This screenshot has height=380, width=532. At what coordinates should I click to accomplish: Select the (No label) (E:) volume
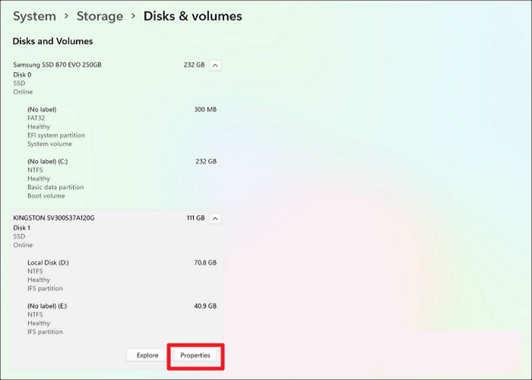pyautogui.click(x=122, y=318)
